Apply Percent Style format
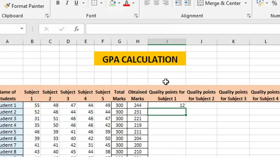 (x=274, y=3)
